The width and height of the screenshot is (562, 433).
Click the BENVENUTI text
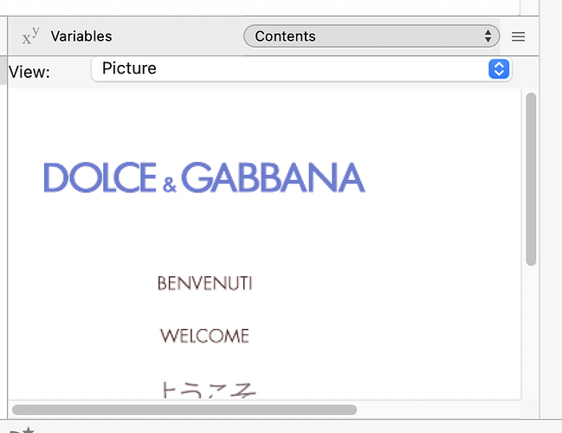[x=204, y=283]
